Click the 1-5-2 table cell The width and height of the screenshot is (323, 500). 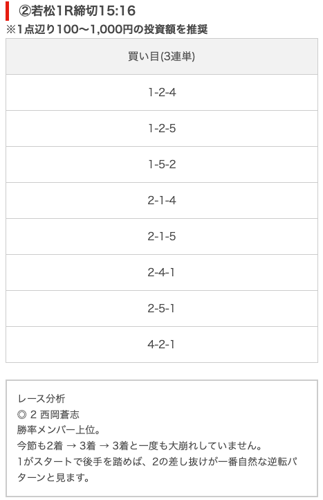[162, 165]
